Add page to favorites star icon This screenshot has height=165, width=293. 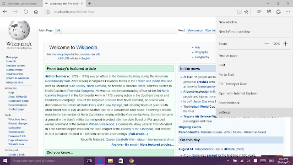246,11
